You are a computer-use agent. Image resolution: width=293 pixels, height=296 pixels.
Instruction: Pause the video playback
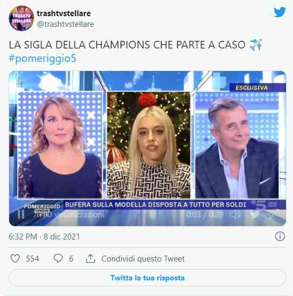pyautogui.click(x=21, y=215)
